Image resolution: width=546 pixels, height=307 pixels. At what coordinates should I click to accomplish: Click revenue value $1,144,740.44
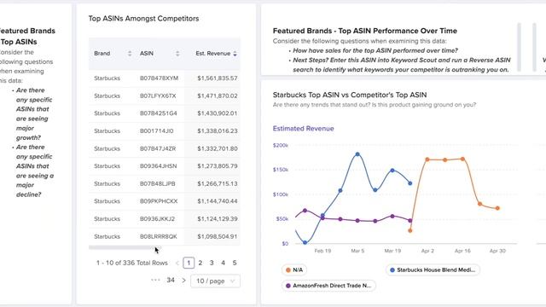coord(218,201)
